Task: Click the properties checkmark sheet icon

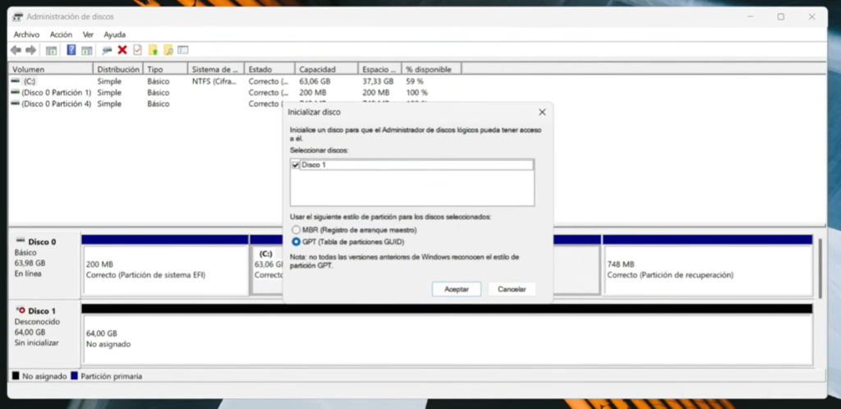Action: (137, 50)
